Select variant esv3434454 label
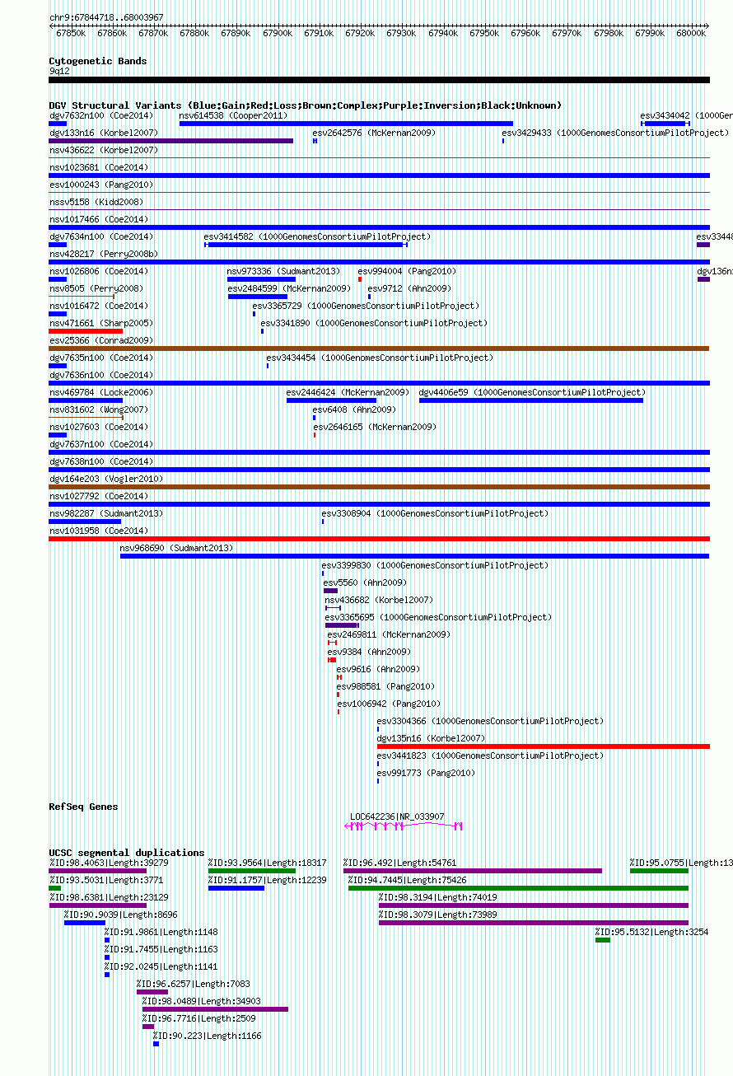The width and height of the screenshot is (733, 1076). 380,358
